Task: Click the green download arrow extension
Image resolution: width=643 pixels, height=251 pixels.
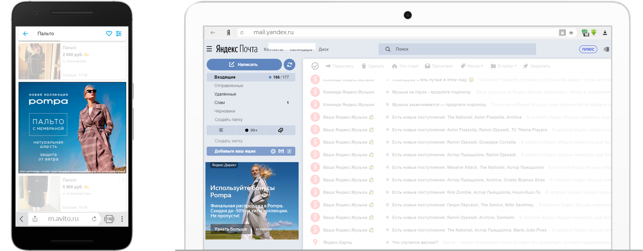Action: [x=594, y=32]
